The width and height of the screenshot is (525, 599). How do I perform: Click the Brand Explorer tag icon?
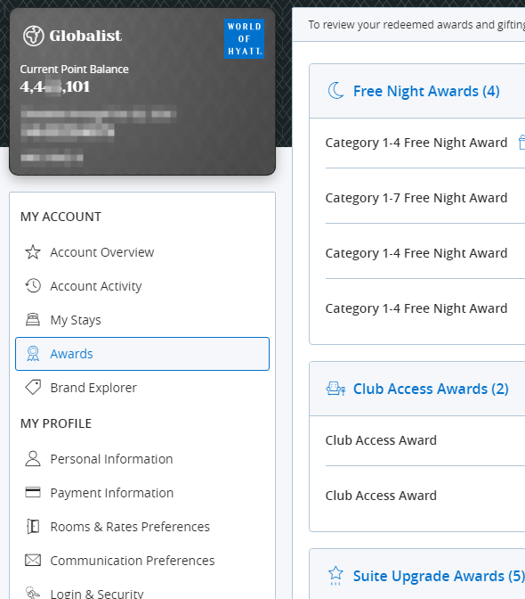pos(33,388)
